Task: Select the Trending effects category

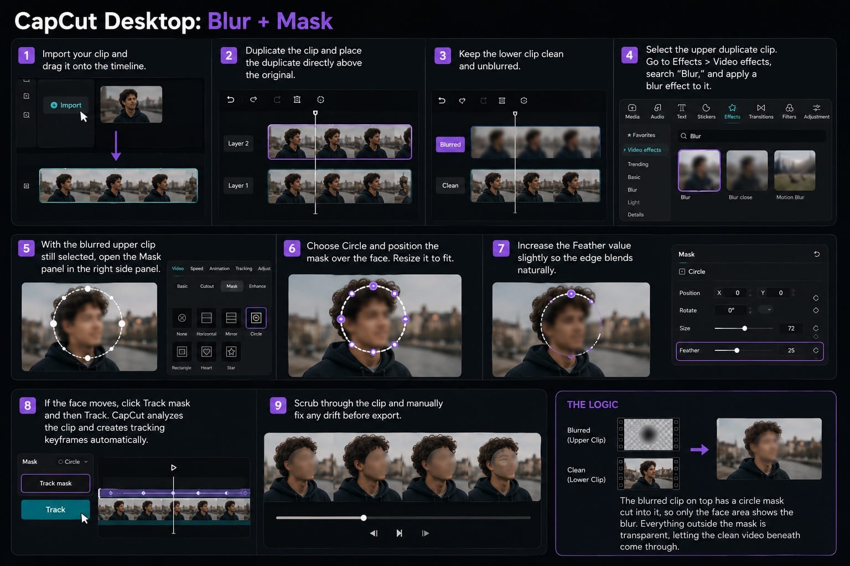Action: [637, 164]
